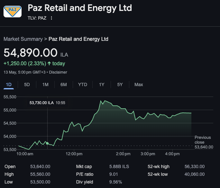Click the Mkt cap label
This screenshot has width=220, height=188.
click(84, 166)
